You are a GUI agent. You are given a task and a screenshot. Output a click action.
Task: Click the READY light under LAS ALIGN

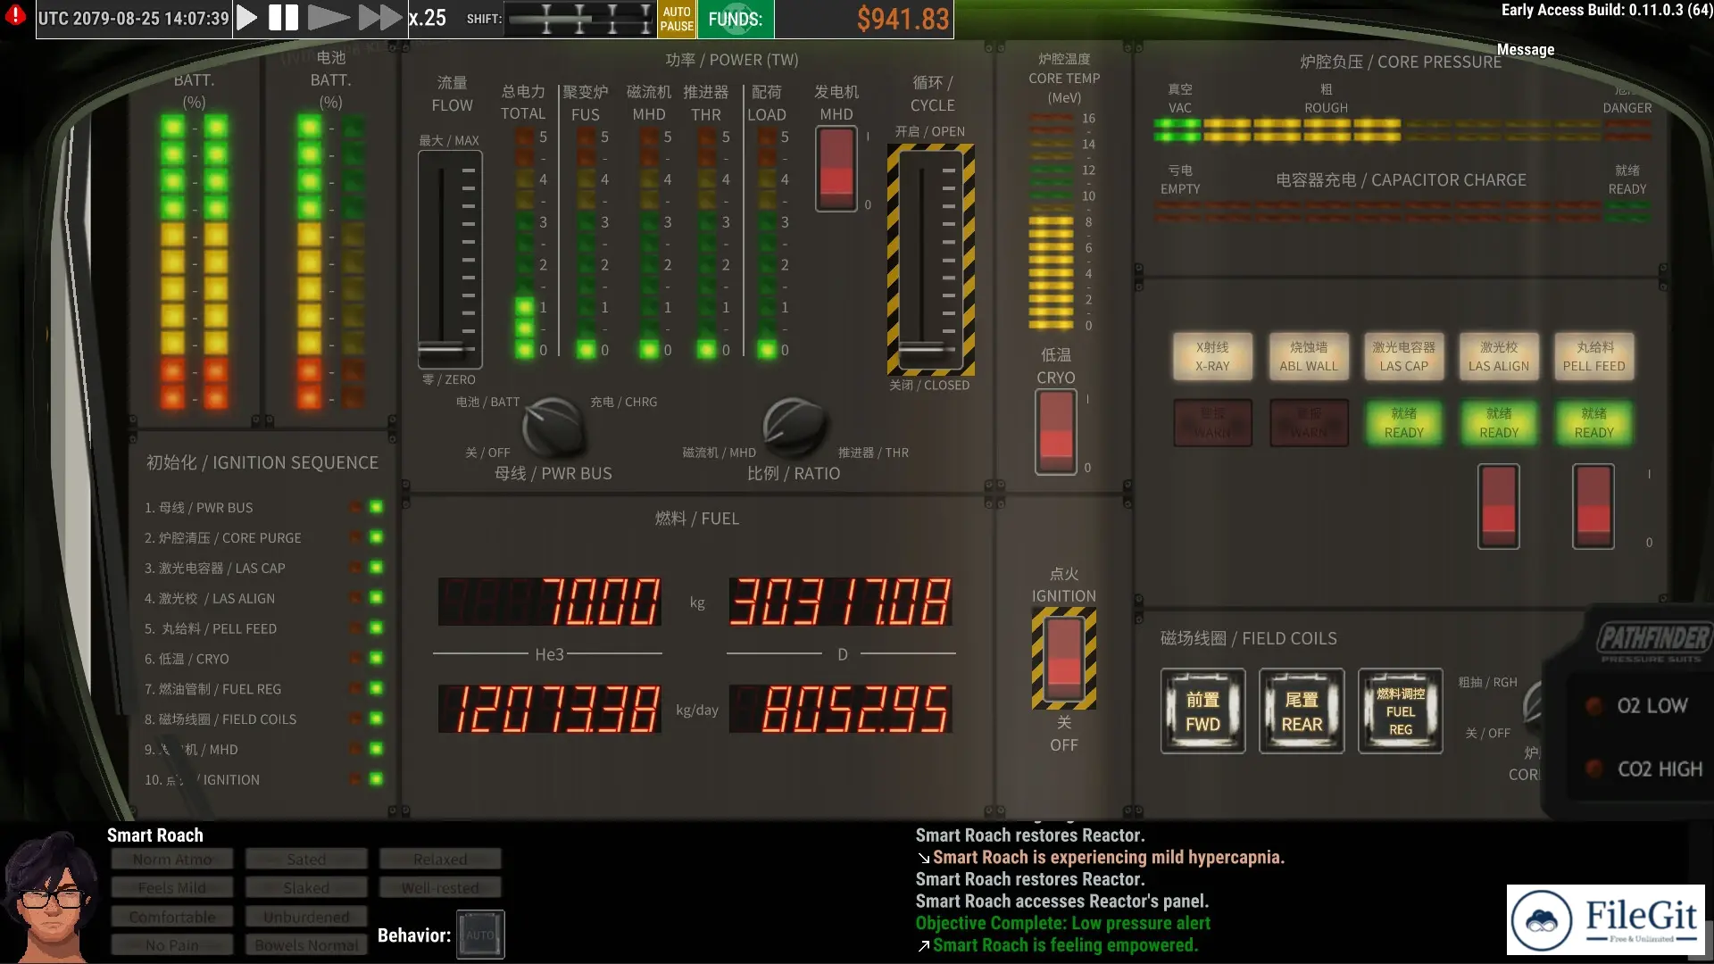click(x=1499, y=422)
